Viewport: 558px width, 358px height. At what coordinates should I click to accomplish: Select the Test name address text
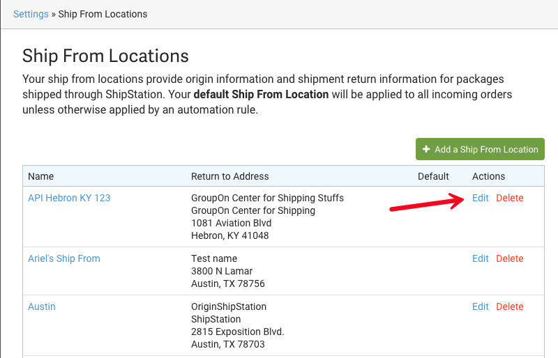point(214,258)
